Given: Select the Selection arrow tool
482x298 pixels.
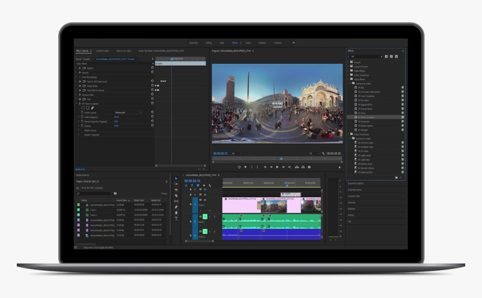Looking at the screenshot, I should coord(176,179).
